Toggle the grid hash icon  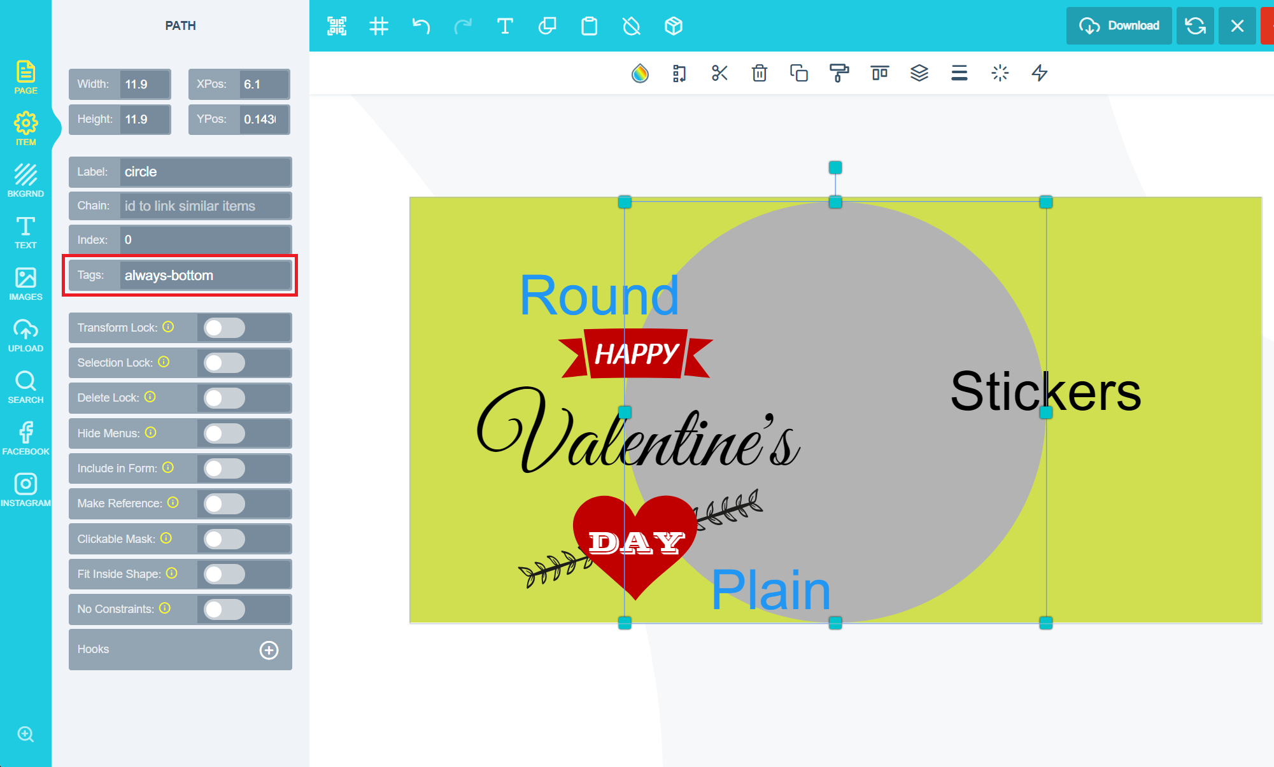(379, 26)
